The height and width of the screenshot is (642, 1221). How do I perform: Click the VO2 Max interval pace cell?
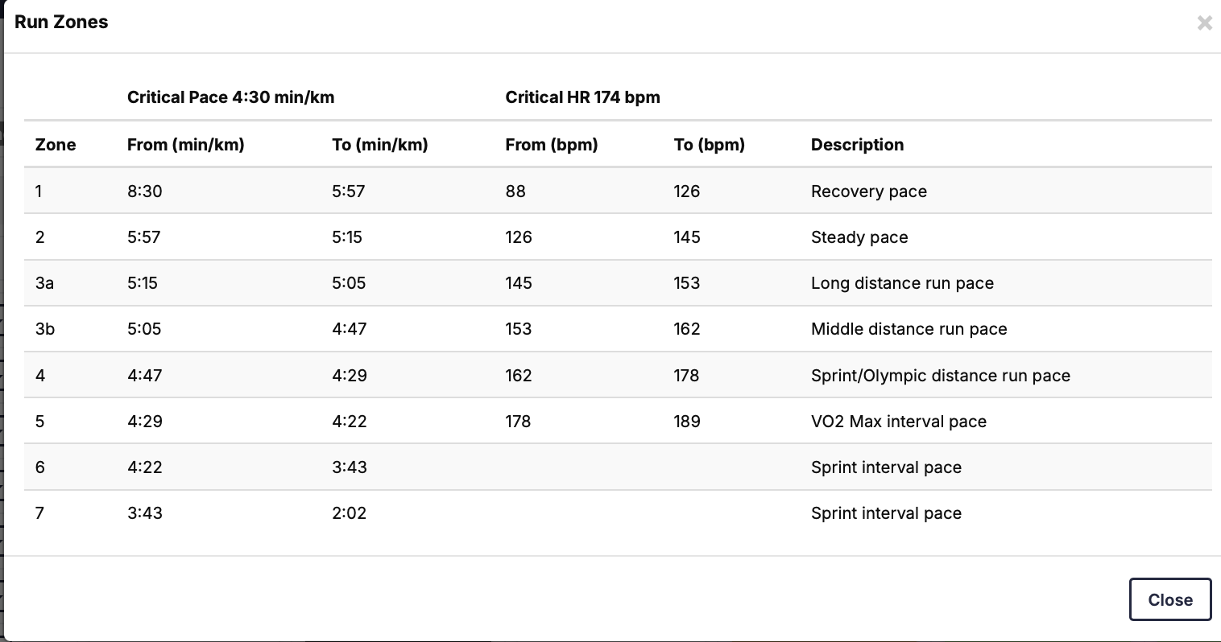(898, 422)
